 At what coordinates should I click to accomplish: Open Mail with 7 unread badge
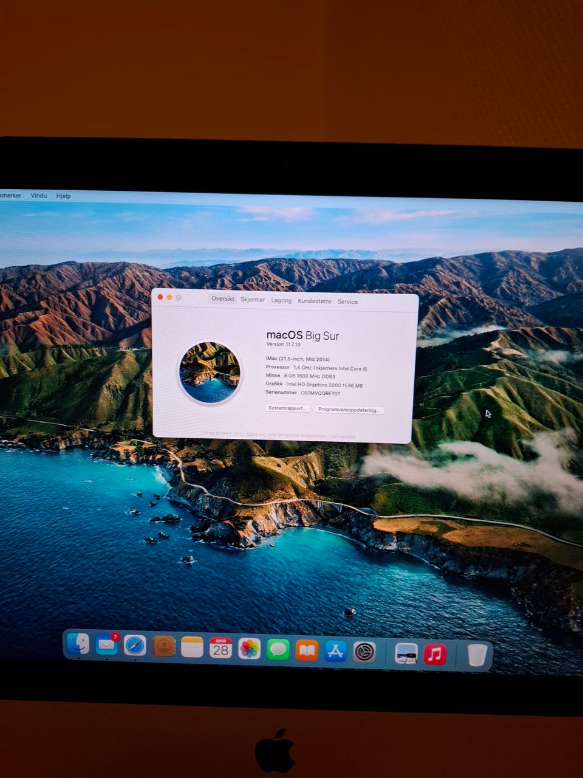click(107, 644)
